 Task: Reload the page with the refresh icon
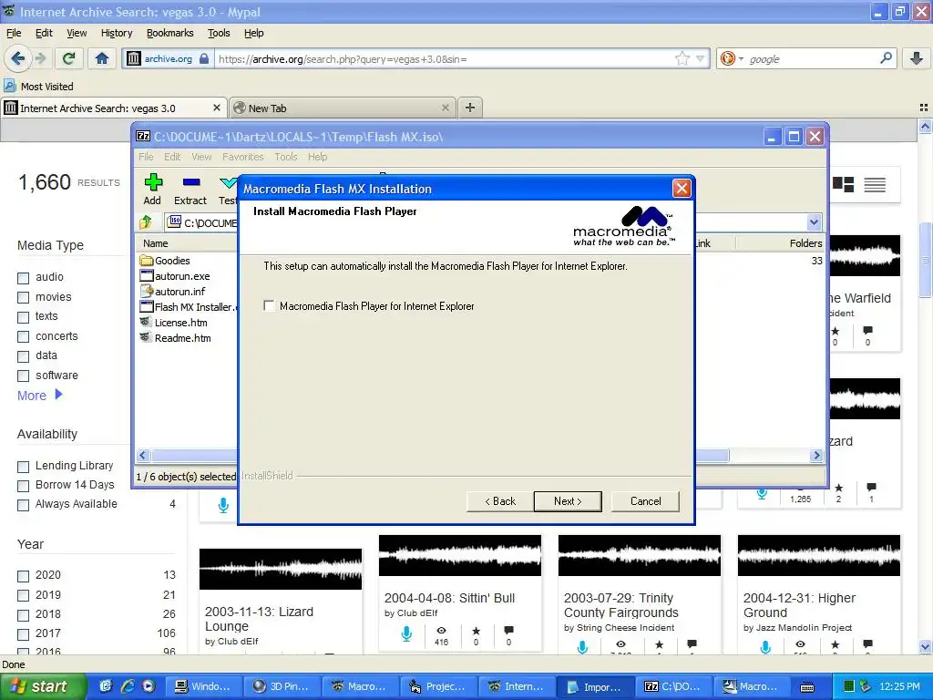click(68, 58)
